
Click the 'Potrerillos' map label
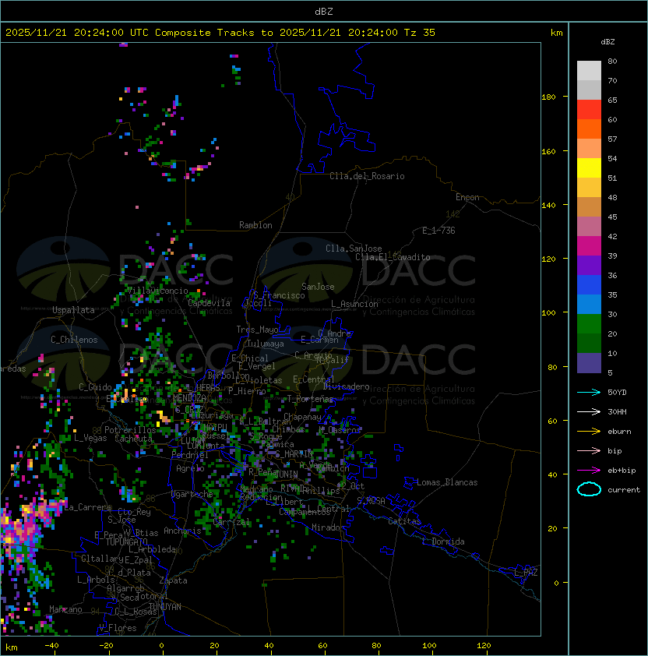(130, 430)
